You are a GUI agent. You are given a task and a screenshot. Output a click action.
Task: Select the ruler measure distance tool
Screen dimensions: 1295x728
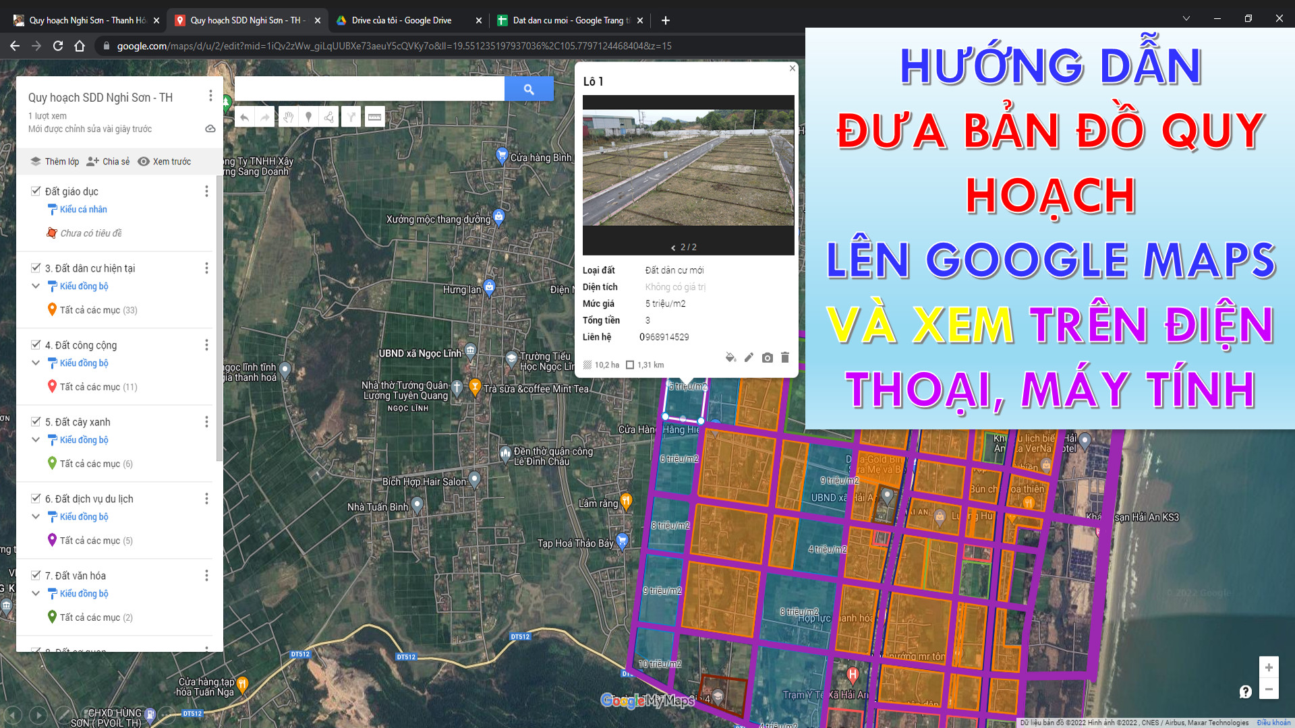(x=374, y=117)
